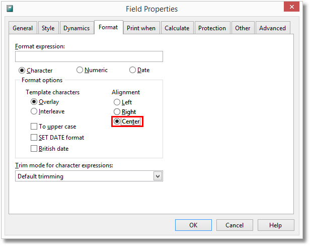Click the Format expression text field
Screen dimensions: 310x246
coord(89,56)
